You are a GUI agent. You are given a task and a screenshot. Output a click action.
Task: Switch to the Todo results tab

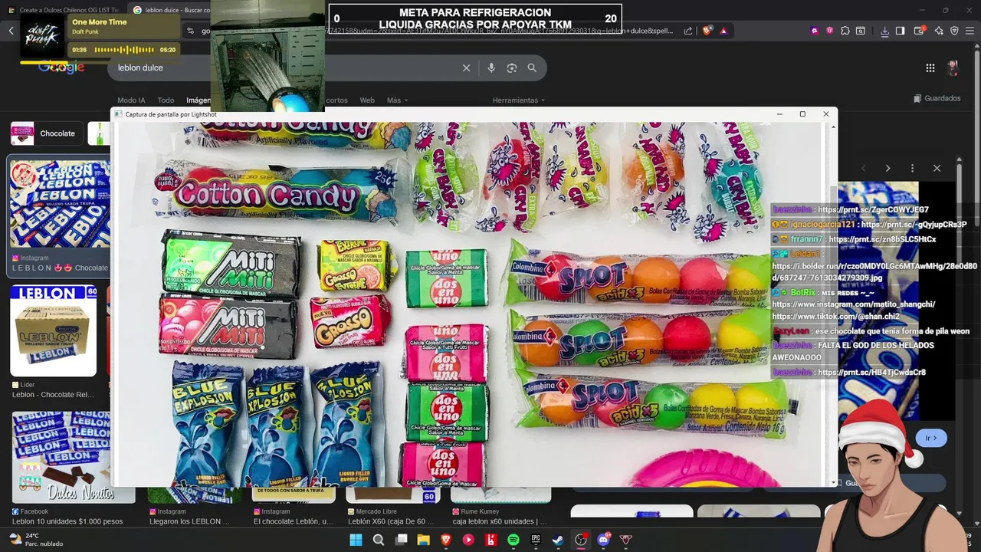pyautogui.click(x=166, y=100)
